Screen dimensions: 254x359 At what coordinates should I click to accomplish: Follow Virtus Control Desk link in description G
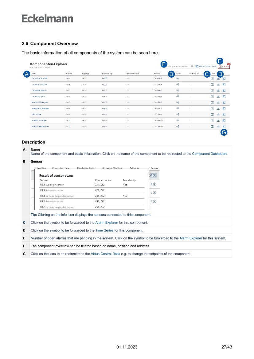[105, 254]
